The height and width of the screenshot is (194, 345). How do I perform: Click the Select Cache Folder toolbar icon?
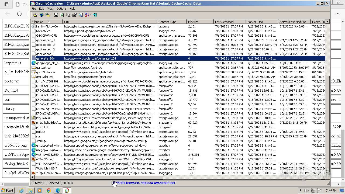pos(35,15)
